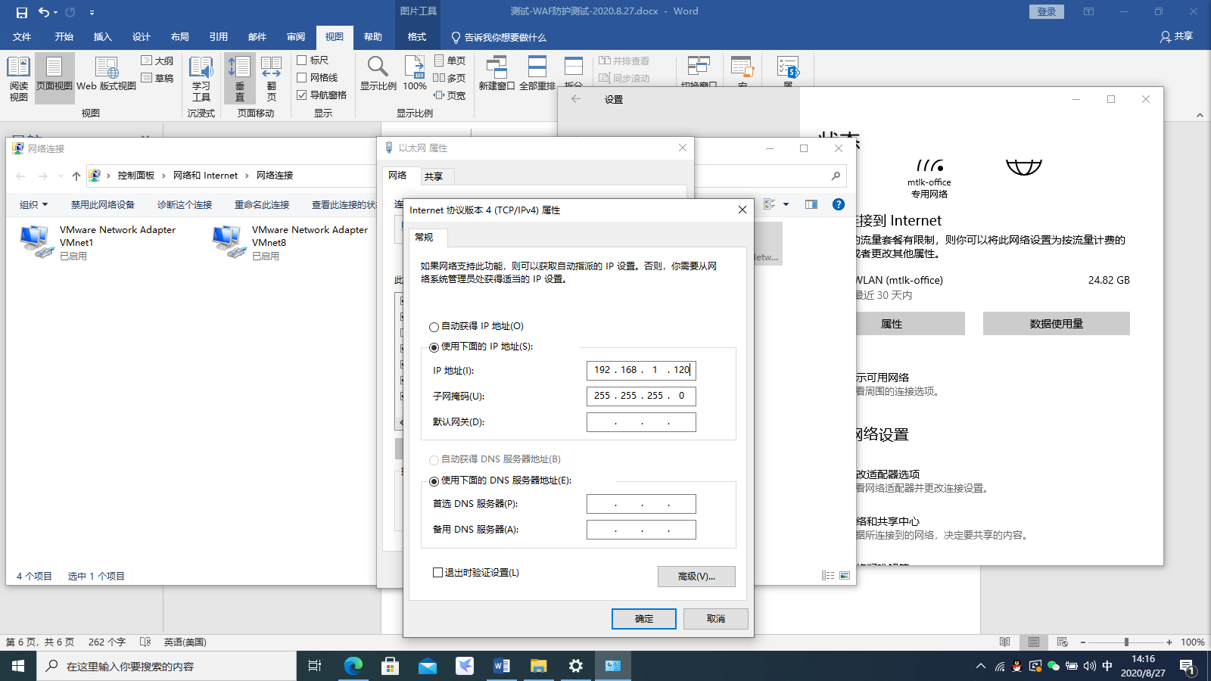The height and width of the screenshot is (681, 1211).
Task: Open Microsoft Edge from taskbar
Action: coord(353,666)
